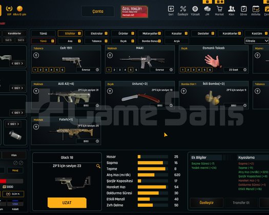This screenshot has width=269, height=215.
Task: Toggle set slot 4 on Osmanlı Tokadı
Action: click(199, 70)
